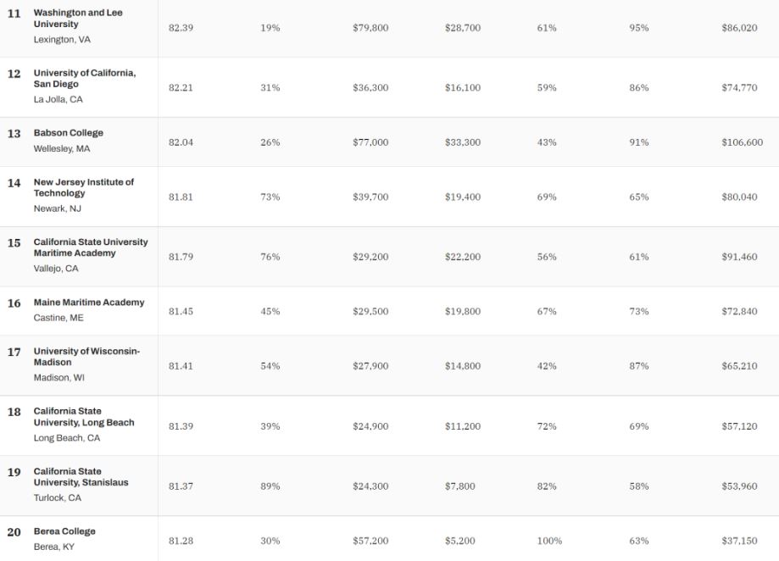Open University of California, San Diego entry
Image resolution: width=779 pixels, height=561 pixels.
point(85,79)
